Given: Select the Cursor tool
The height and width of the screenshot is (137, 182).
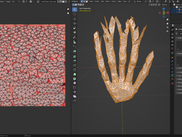Looking at the screenshot, I should click(x=75, y=14).
